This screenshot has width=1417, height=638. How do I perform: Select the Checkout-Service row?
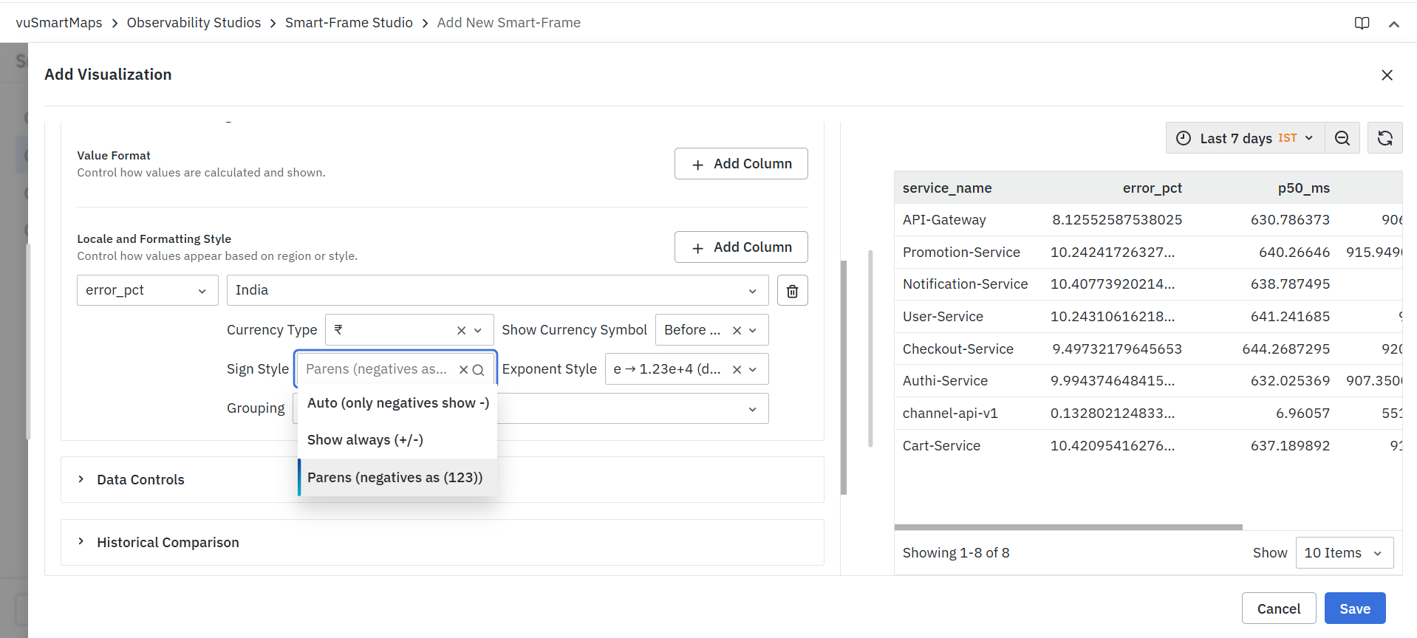pos(1148,349)
